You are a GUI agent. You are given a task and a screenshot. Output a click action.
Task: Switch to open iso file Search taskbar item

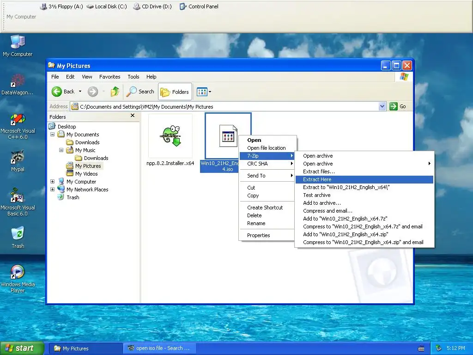(160, 348)
